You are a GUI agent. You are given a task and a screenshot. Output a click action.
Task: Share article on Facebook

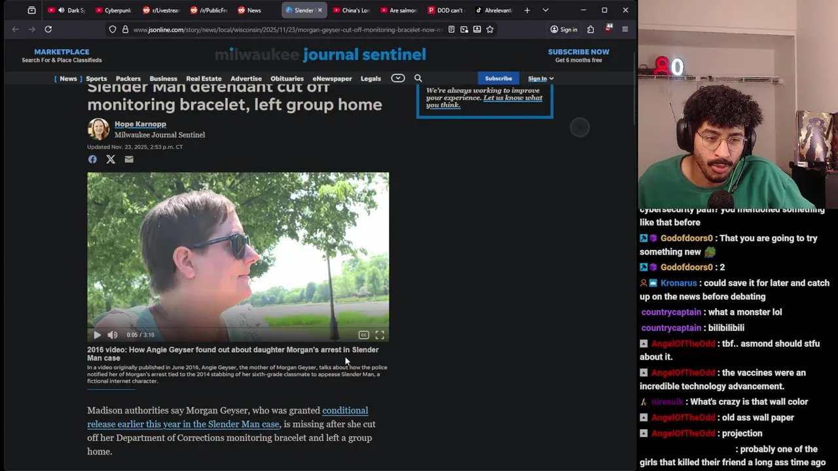tap(92, 159)
